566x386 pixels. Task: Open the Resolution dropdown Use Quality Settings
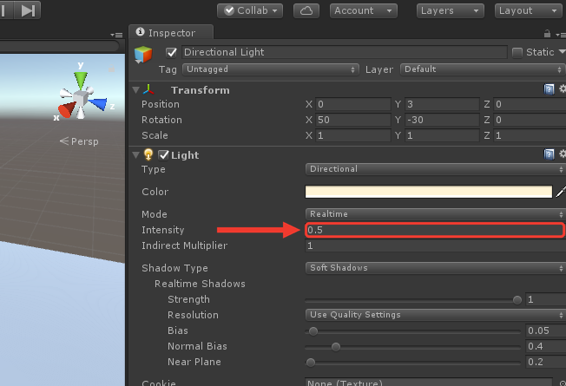[435, 315]
